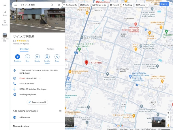Click the Pegman Street View icon
Viewport: 173px width, 130px height.
click(x=168, y=125)
